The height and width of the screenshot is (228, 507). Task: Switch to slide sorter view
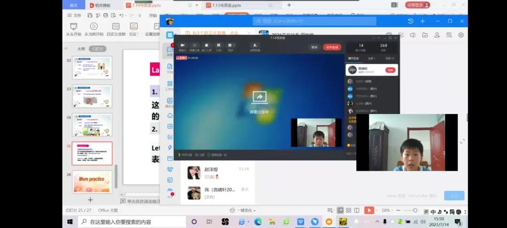(349, 211)
